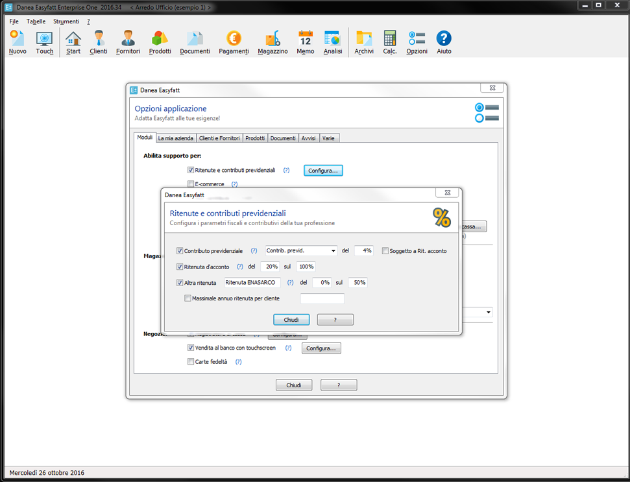Image resolution: width=630 pixels, height=482 pixels.
Task: Enable Soggetto a Rit. acconto checkbox
Action: (x=385, y=251)
